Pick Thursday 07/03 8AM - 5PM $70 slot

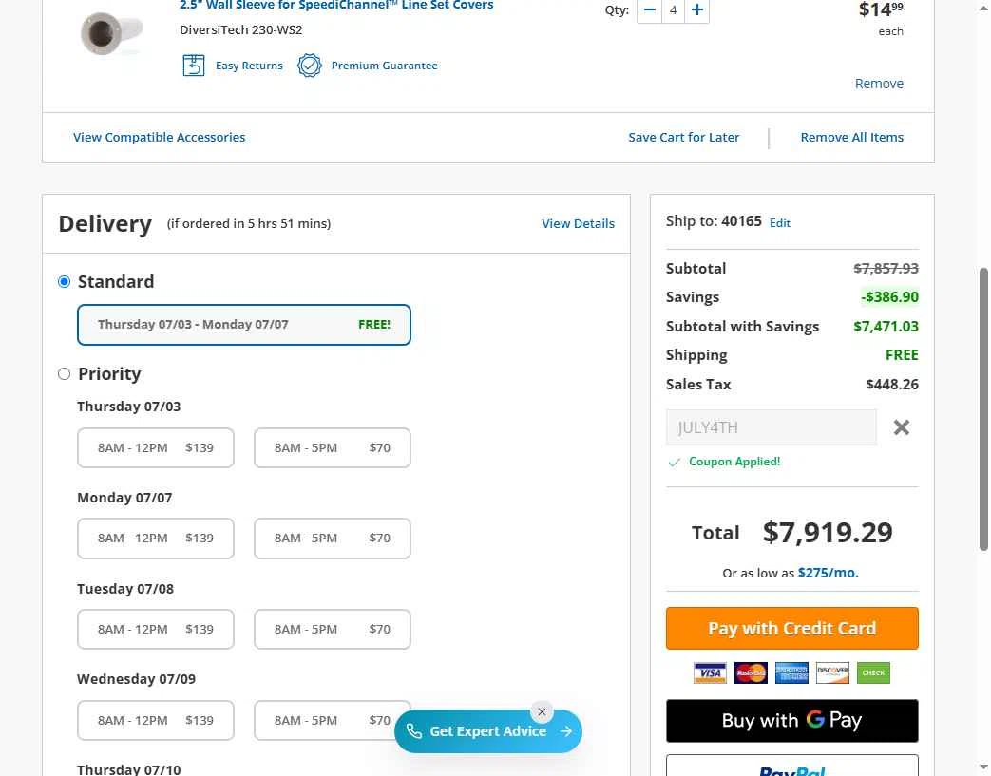(333, 448)
